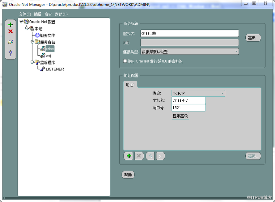Select 服务命名 label in tree
This screenshot has width=275, height=202.
tap(48, 42)
